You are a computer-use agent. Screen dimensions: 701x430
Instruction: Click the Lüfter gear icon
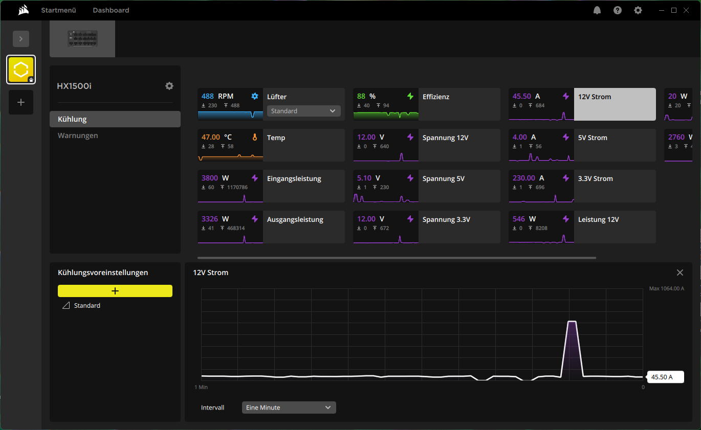click(x=255, y=96)
